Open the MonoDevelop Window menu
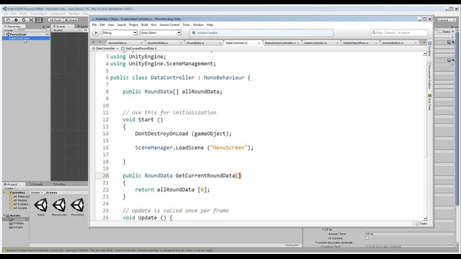This screenshot has width=461, height=259. [198, 25]
